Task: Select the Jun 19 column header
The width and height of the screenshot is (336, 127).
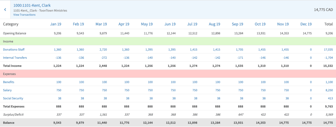Action: tap(170, 24)
